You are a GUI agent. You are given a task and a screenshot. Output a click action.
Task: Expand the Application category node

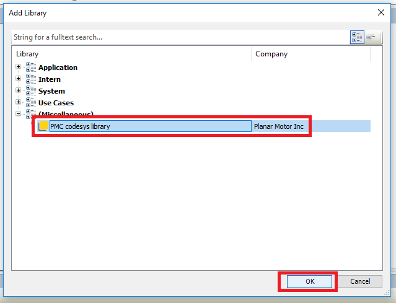(19, 67)
